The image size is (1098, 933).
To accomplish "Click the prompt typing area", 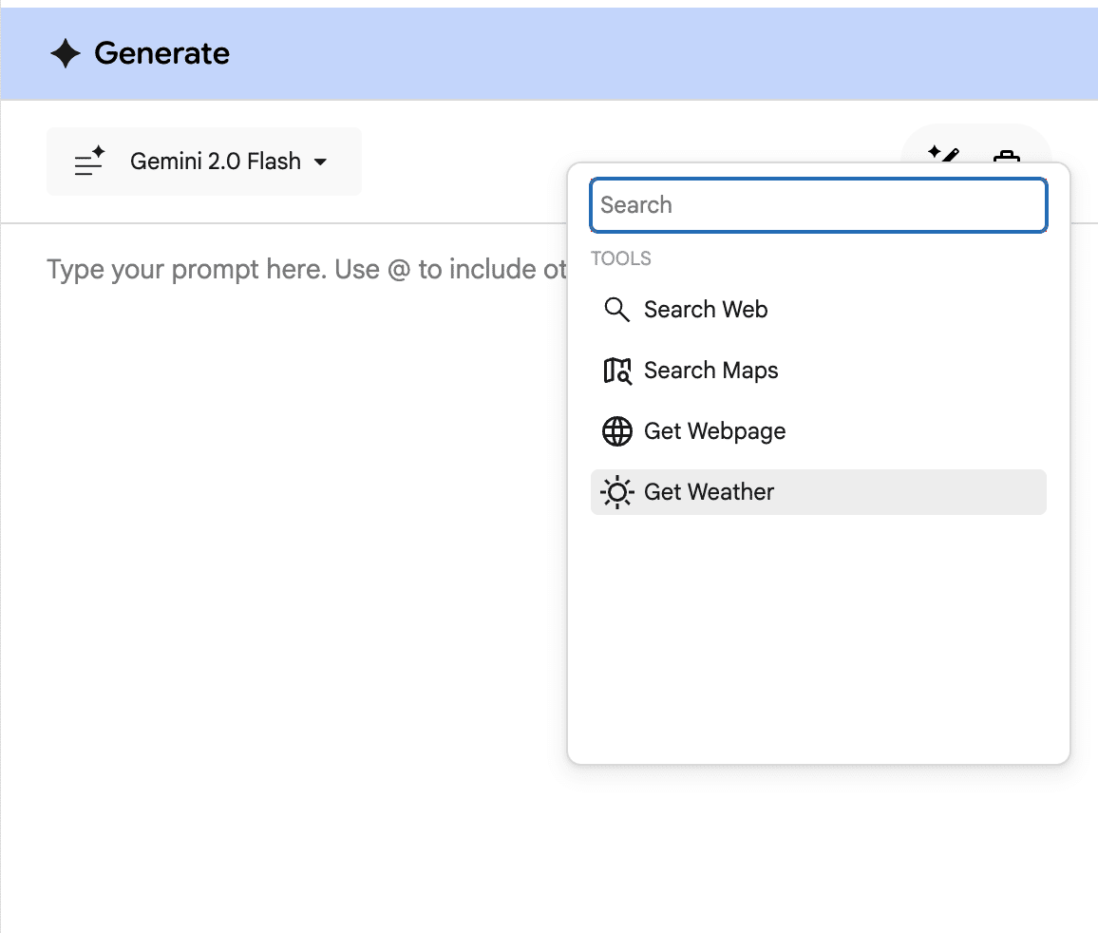I will click(x=285, y=269).
